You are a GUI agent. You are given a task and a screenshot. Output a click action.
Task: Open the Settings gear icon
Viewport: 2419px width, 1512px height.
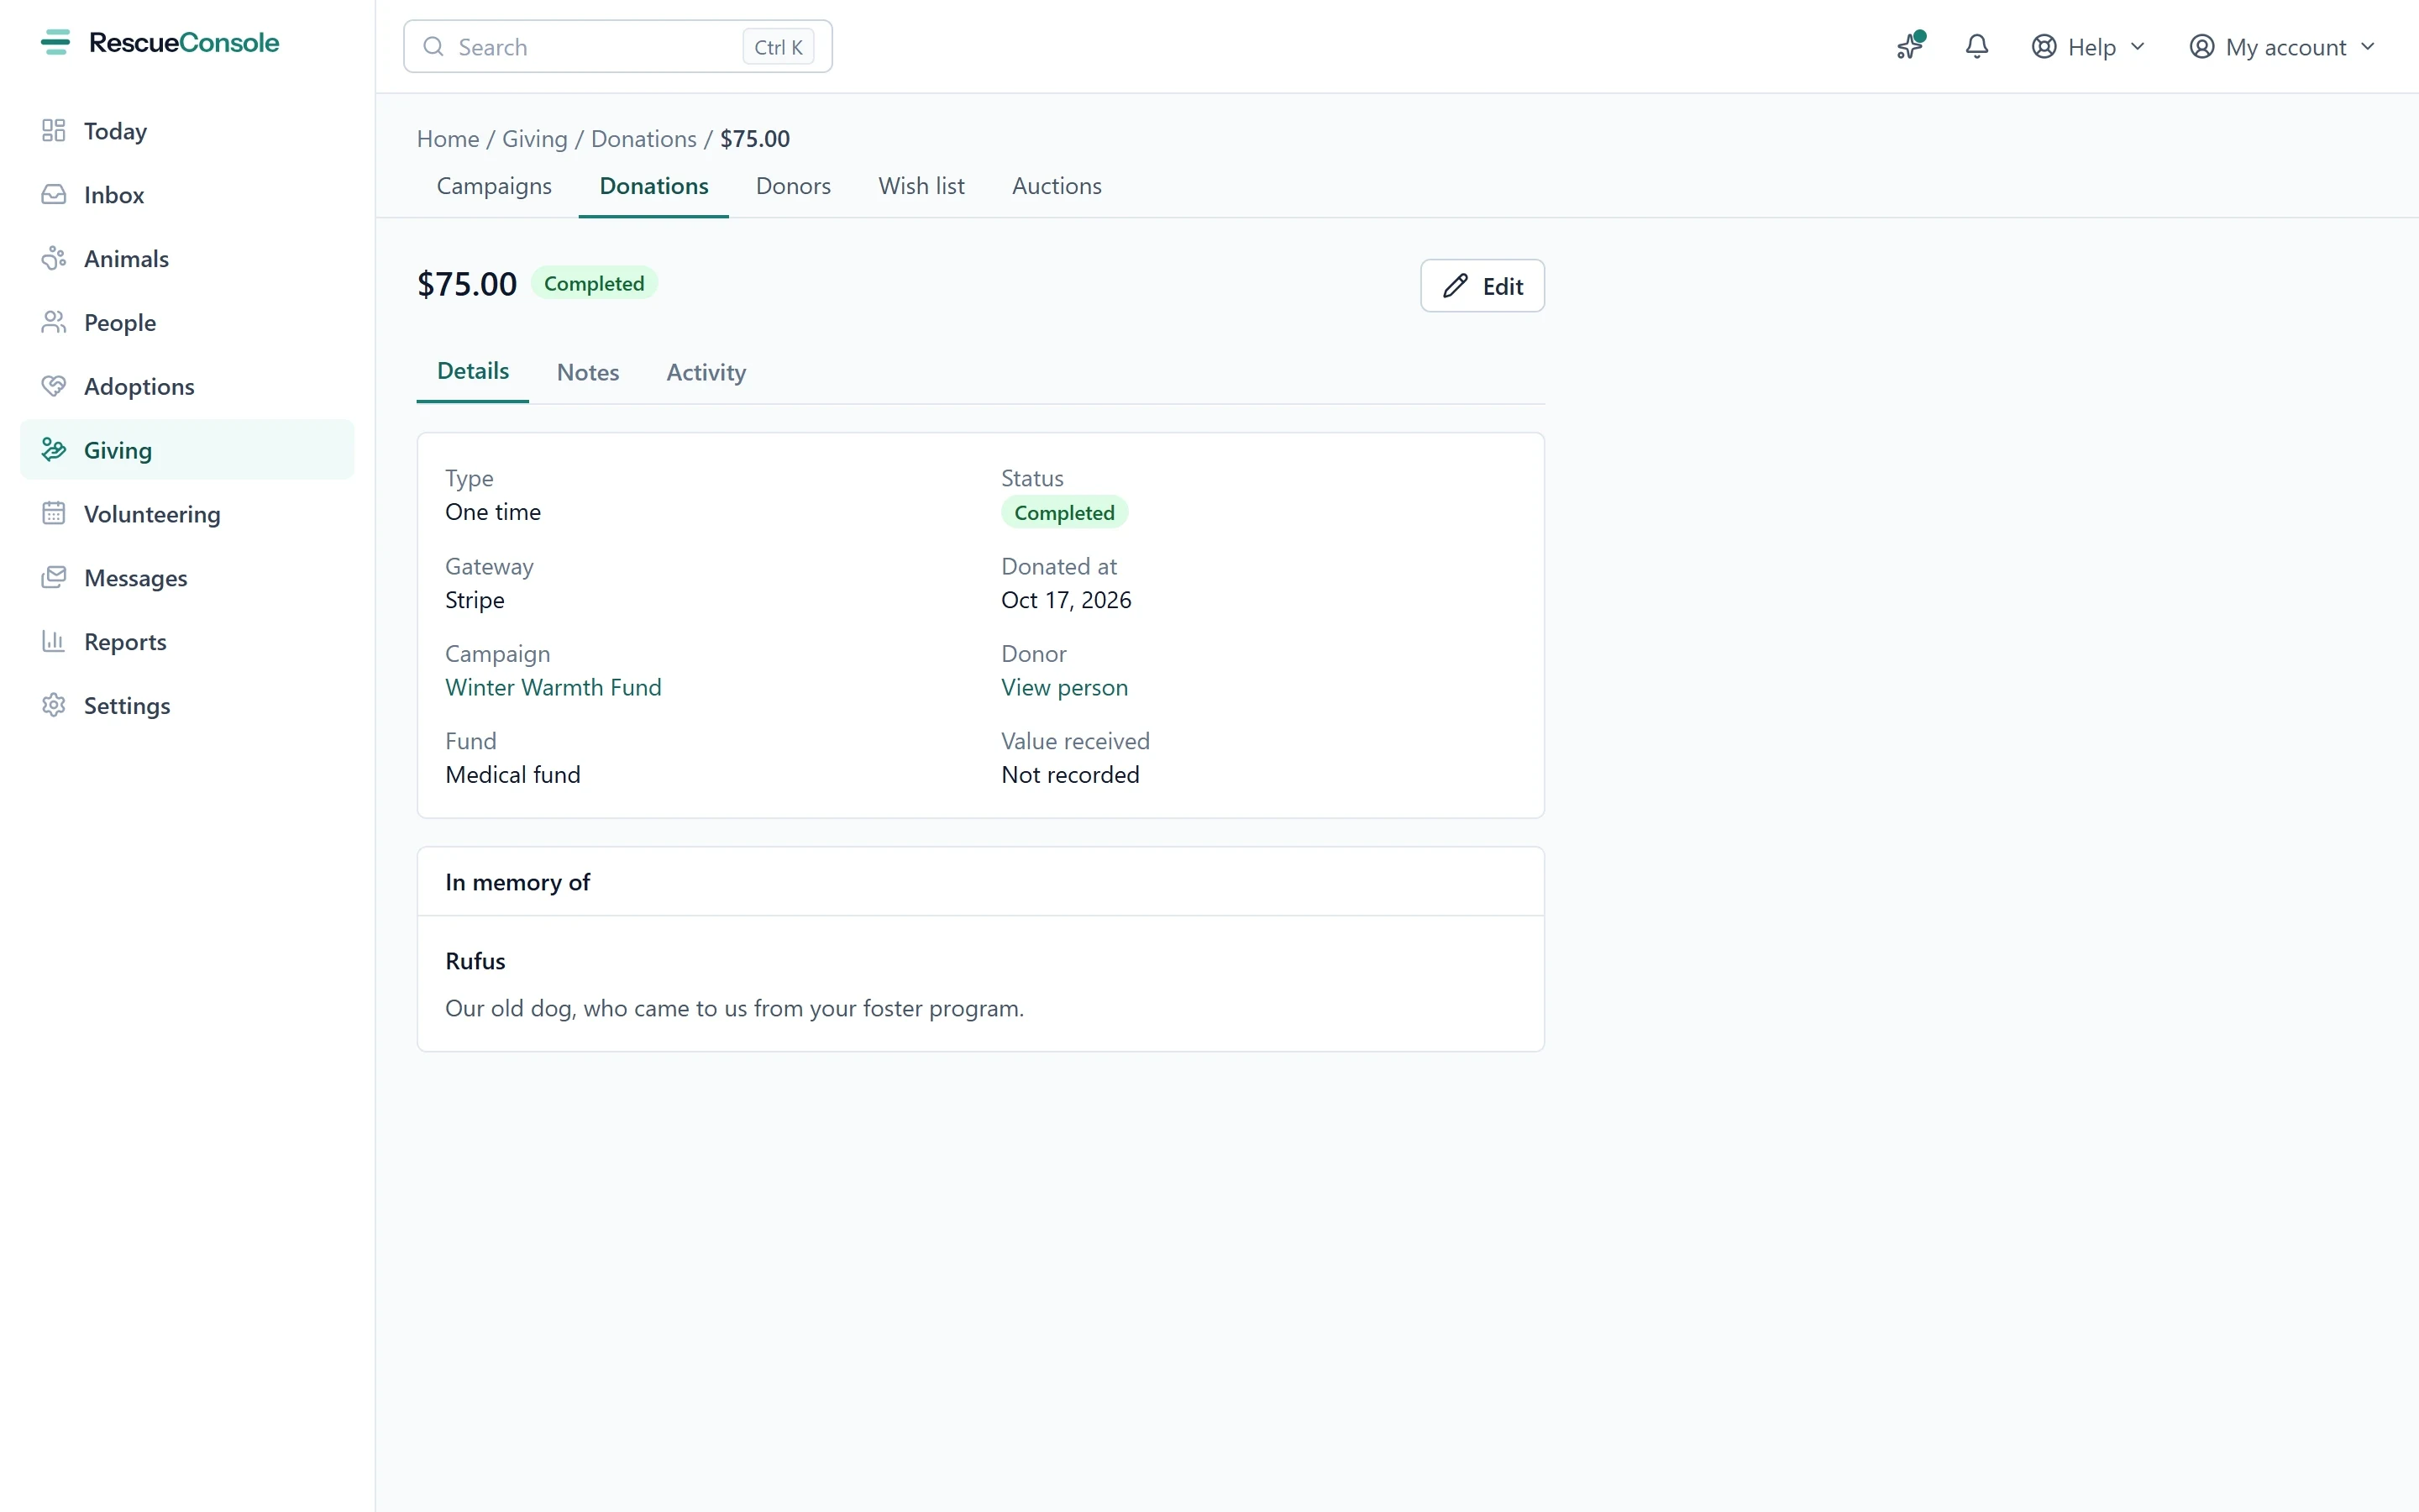click(54, 705)
